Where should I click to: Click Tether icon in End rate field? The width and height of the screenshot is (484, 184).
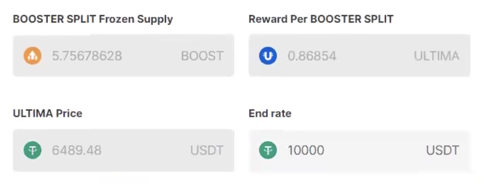tap(268, 150)
